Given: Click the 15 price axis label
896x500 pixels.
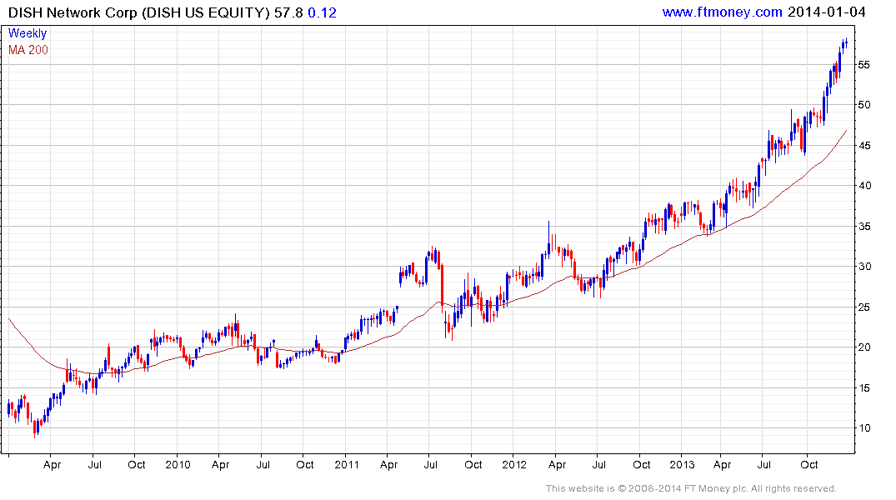Looking at the screenshot, I should click(864, 387).
